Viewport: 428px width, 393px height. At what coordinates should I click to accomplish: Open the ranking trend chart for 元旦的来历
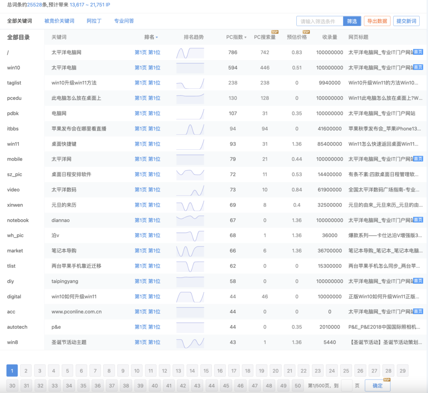click(x=190, y=205)
